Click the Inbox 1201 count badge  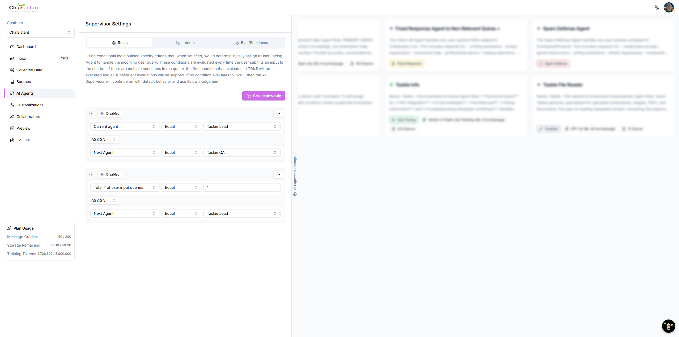tap(64, 58)
